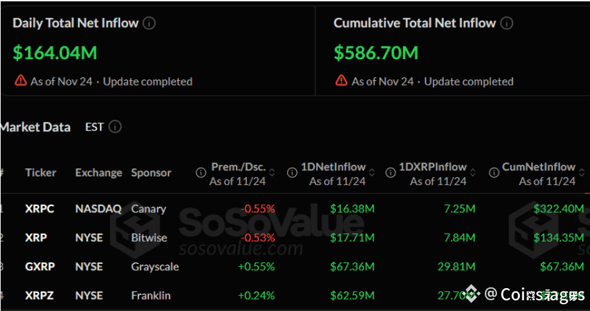
Task: Sort by Sponsor column header
Action: point(151,173)
